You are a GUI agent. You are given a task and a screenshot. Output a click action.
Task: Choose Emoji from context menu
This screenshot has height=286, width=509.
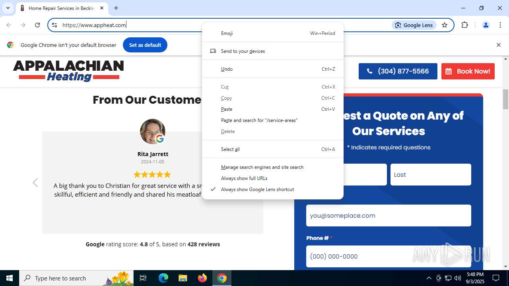273,33
